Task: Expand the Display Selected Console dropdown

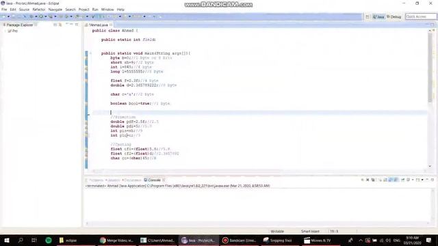Action: tap(412, 180)
